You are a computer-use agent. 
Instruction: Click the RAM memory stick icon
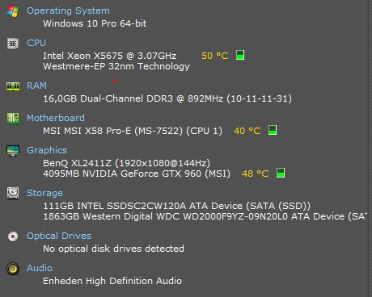pyautogui.click(x=13, y=86)
